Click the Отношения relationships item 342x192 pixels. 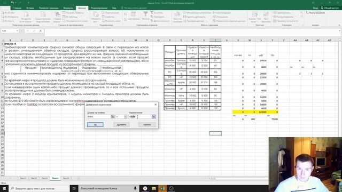221,17
